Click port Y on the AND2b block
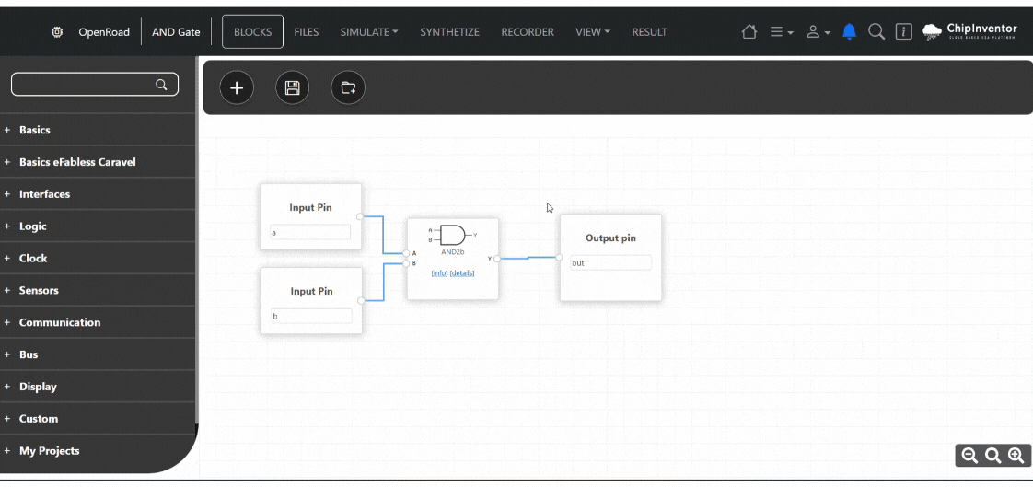Screen dimensions: 1033x487 [497, 259]
